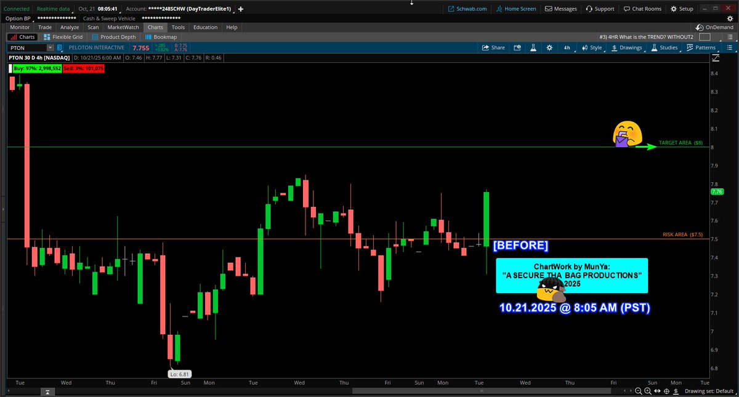Expand the Option BP dropdown
This screenshot has height=397, width=739.
[18, 18]
